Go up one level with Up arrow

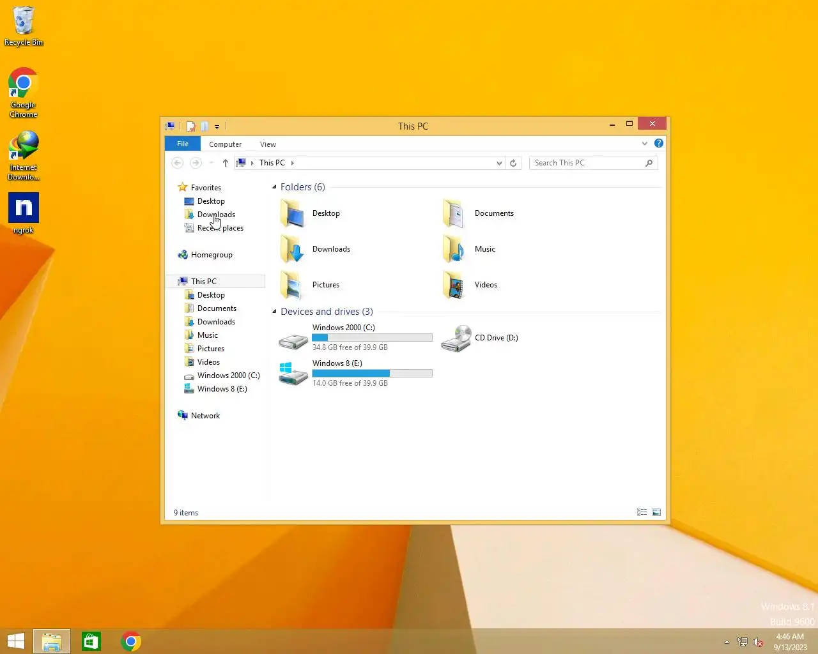point(225,163)
